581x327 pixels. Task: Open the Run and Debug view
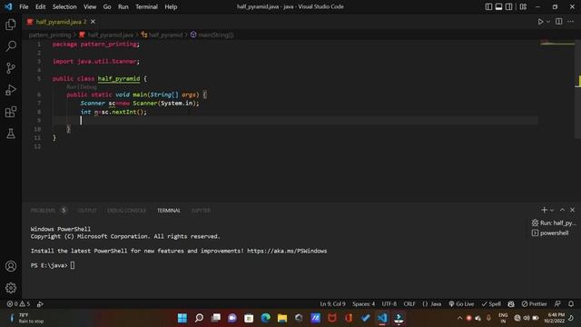click(x=11, y=90)
